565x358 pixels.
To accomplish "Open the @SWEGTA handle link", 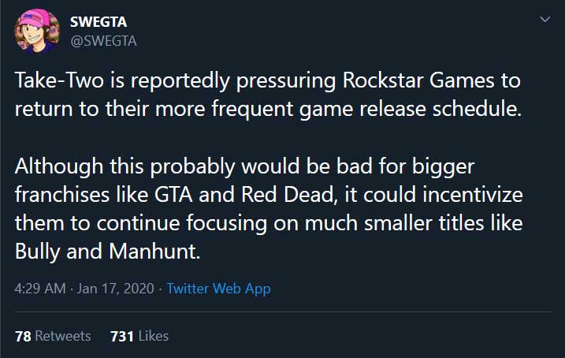I will [x=103, y=41].
